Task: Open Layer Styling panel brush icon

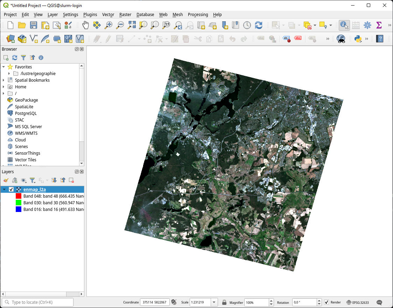Action: [6, 180]
